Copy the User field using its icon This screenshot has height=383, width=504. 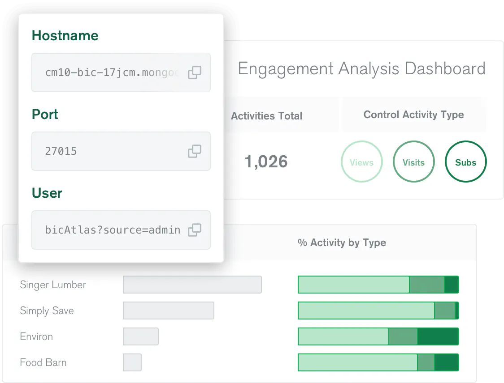[x=194, y=230]
